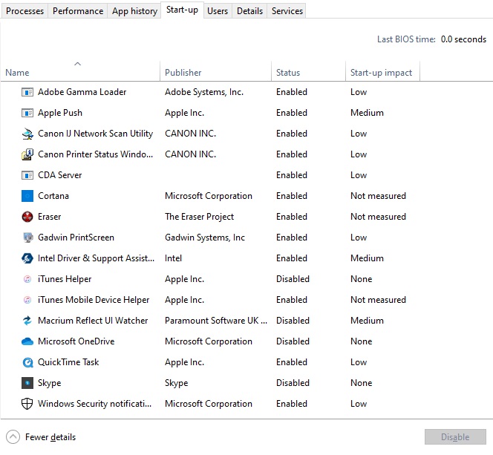Select the Cortana entry name

53,196
